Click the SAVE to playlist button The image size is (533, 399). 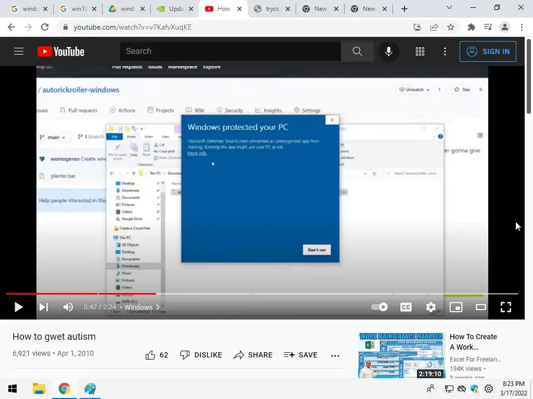click(300, 355)
